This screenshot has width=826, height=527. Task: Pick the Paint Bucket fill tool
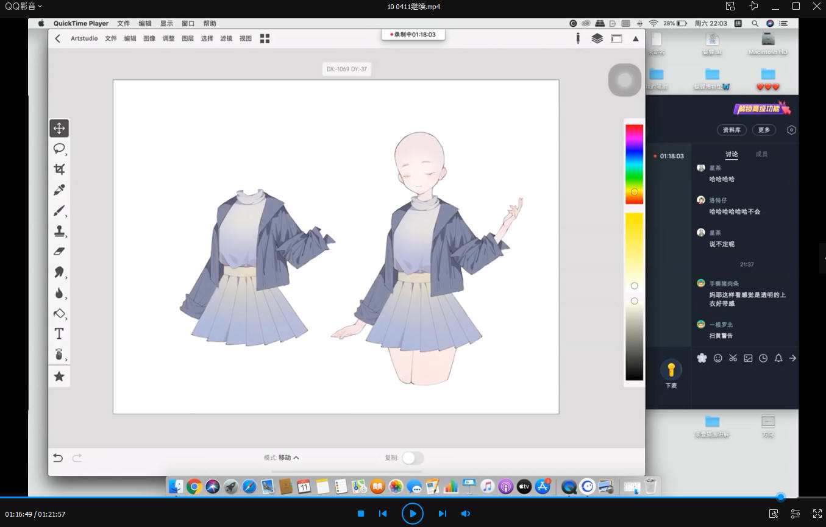click(59, 314)
